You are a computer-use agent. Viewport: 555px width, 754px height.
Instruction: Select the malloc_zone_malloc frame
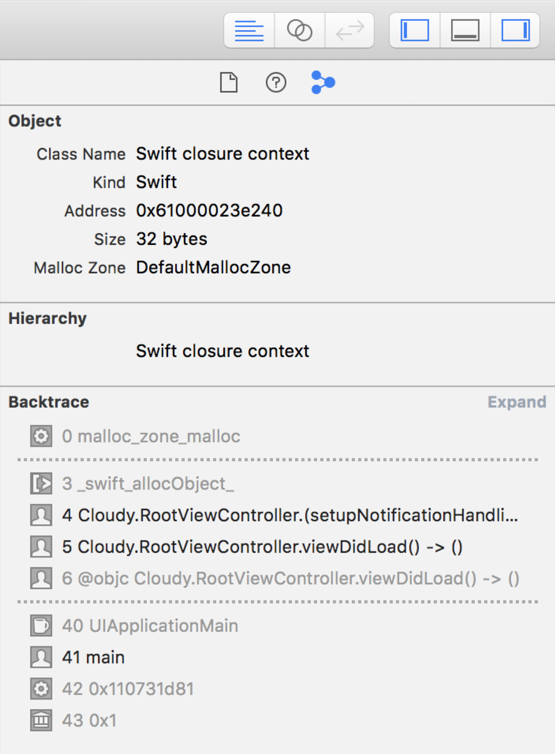151,436
